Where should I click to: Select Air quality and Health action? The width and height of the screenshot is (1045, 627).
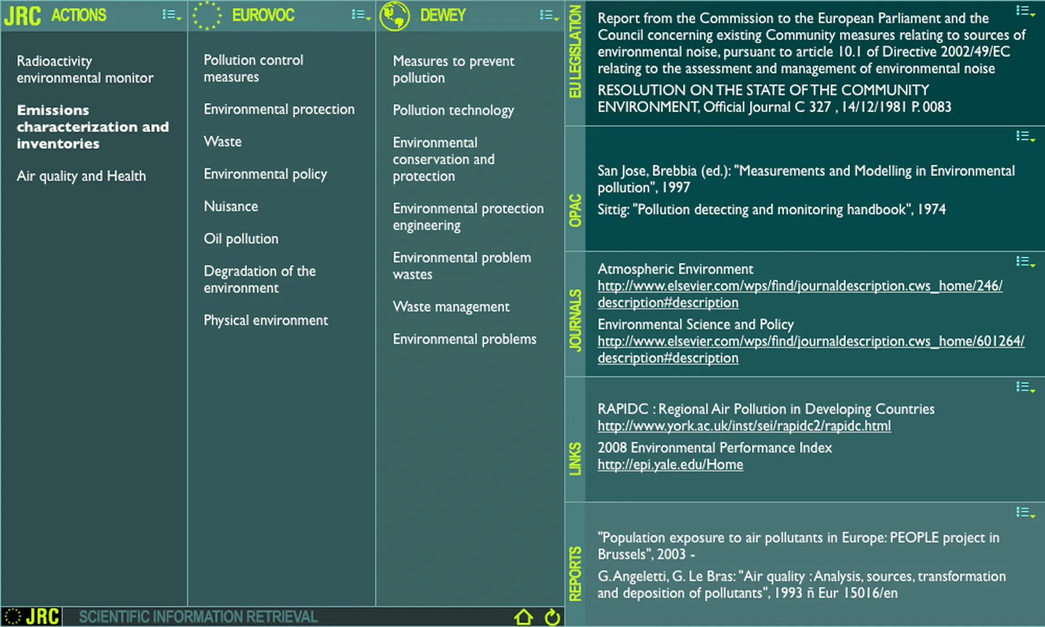(81, 176)
